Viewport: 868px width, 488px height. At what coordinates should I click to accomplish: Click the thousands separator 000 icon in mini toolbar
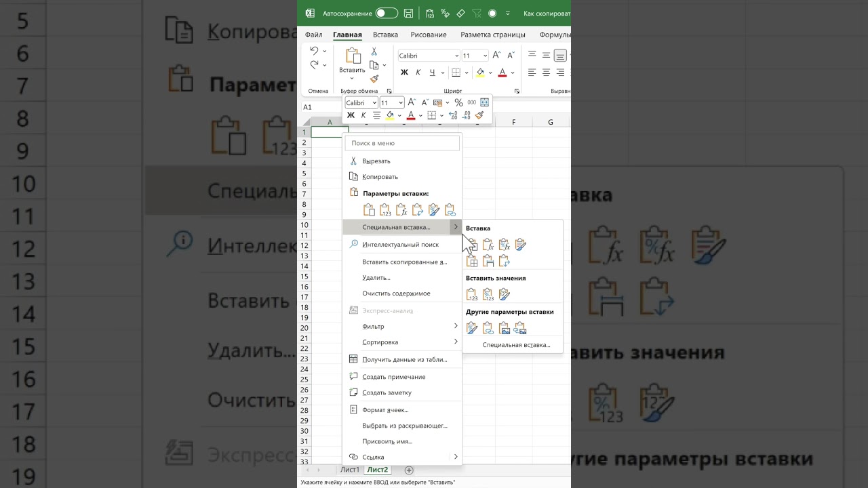click(x=471, y=103)
